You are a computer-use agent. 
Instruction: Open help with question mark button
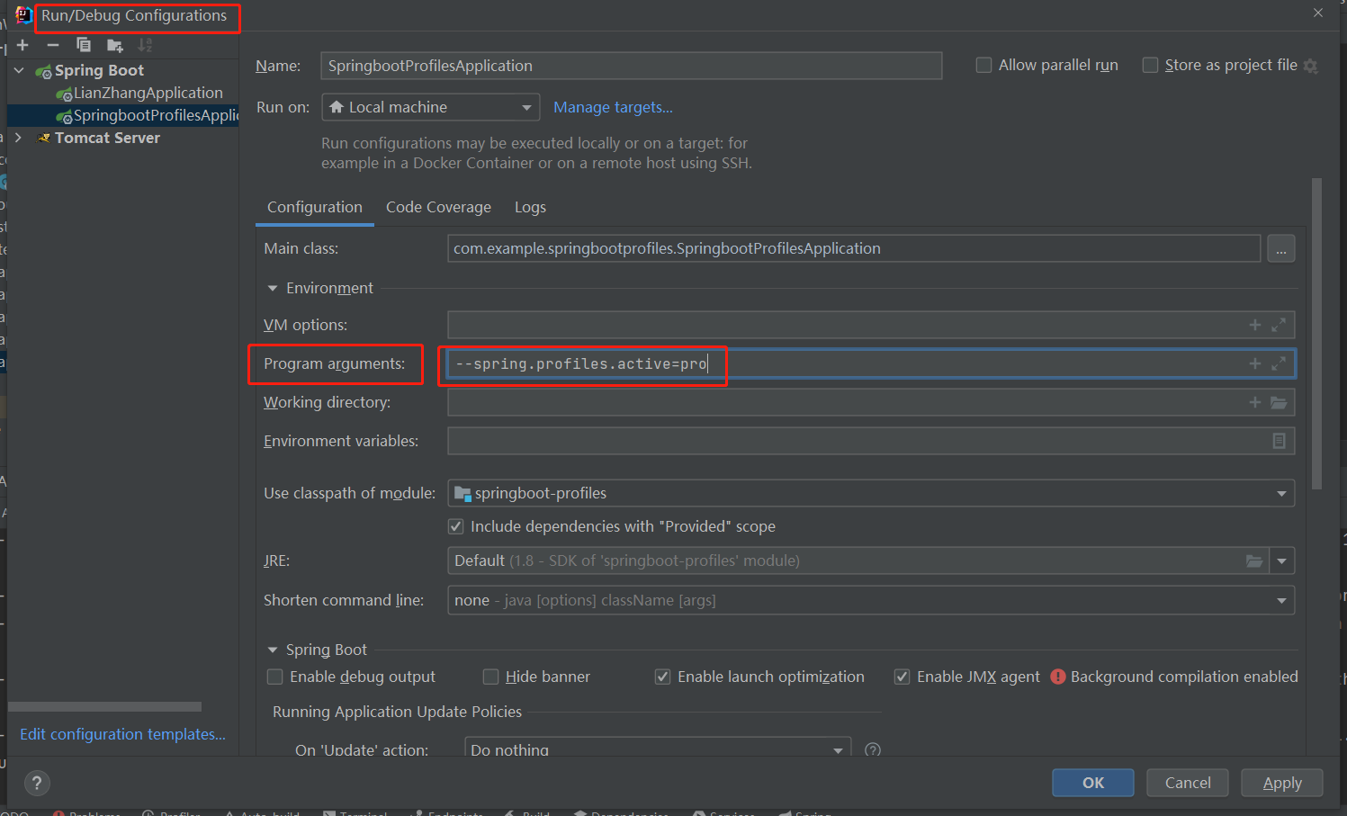tap(37, 783)
